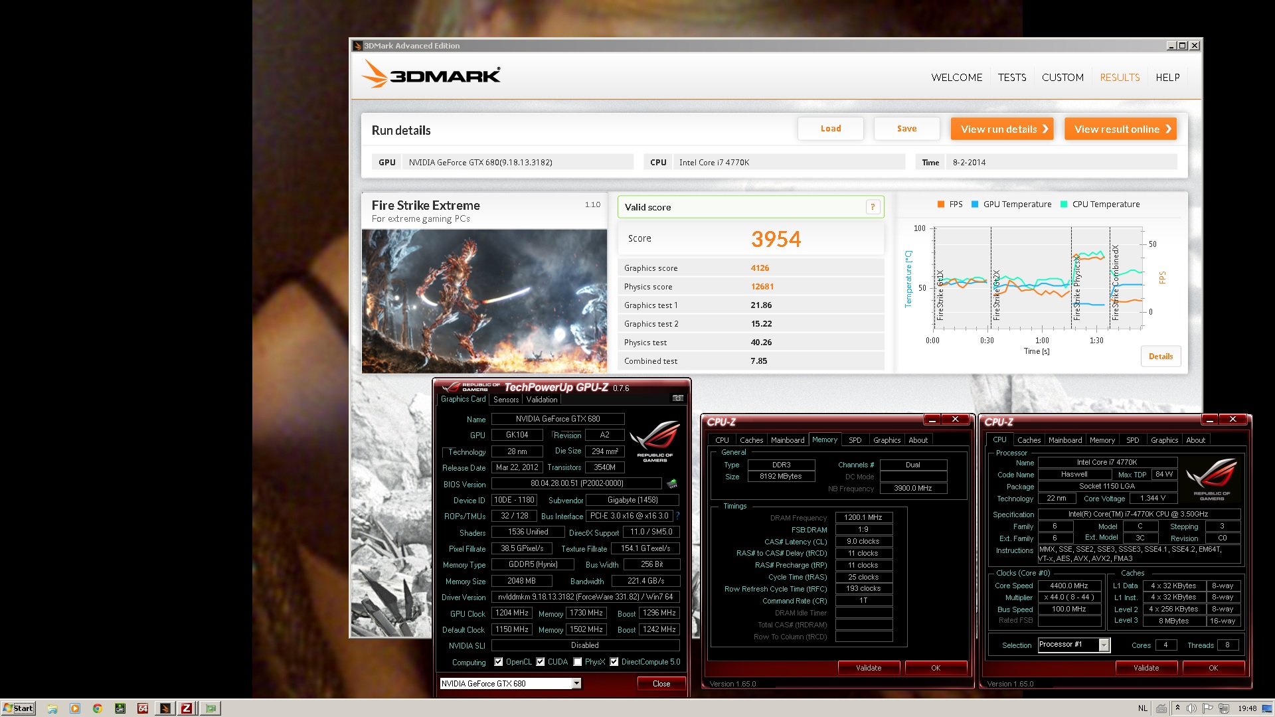Click the ROG logo in right CPU-Z window
The width and height of the screenshot is (1275, 717).
[x=1211, y=478]
